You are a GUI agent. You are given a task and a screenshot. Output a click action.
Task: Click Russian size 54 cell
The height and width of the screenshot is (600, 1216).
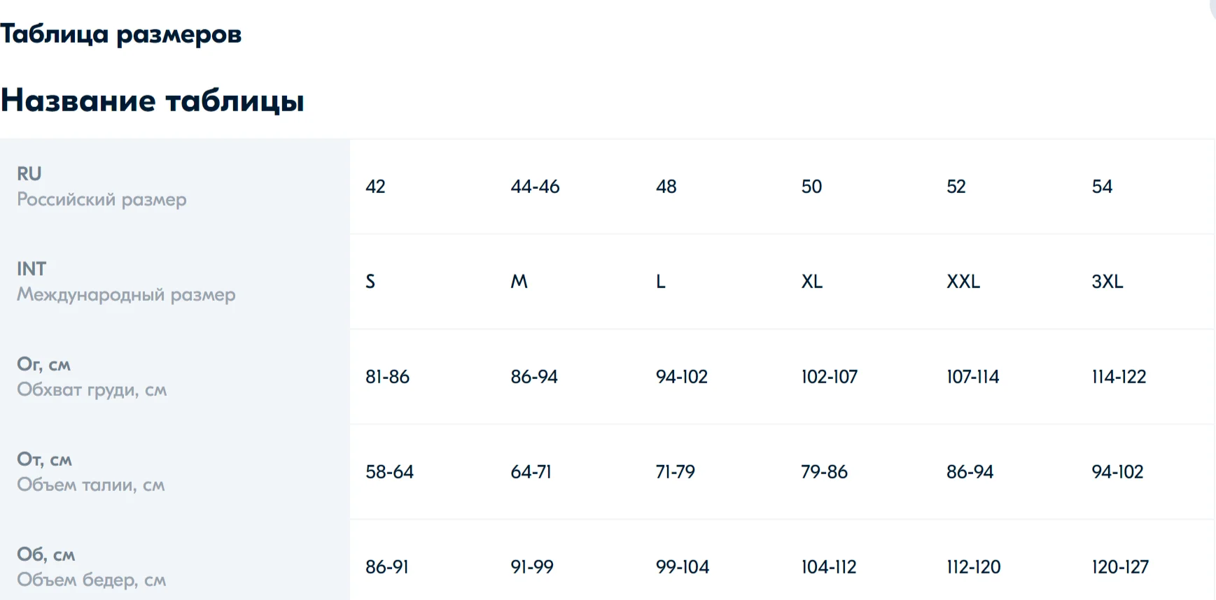click(x=1102, y=187)
